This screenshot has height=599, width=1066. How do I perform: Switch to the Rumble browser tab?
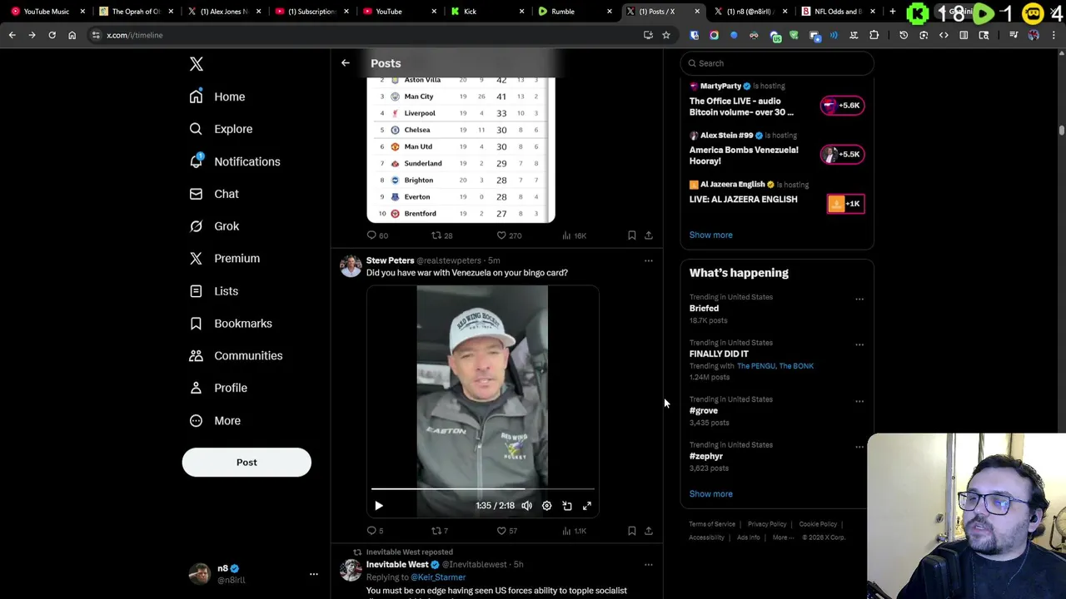(x=575, y=12)
